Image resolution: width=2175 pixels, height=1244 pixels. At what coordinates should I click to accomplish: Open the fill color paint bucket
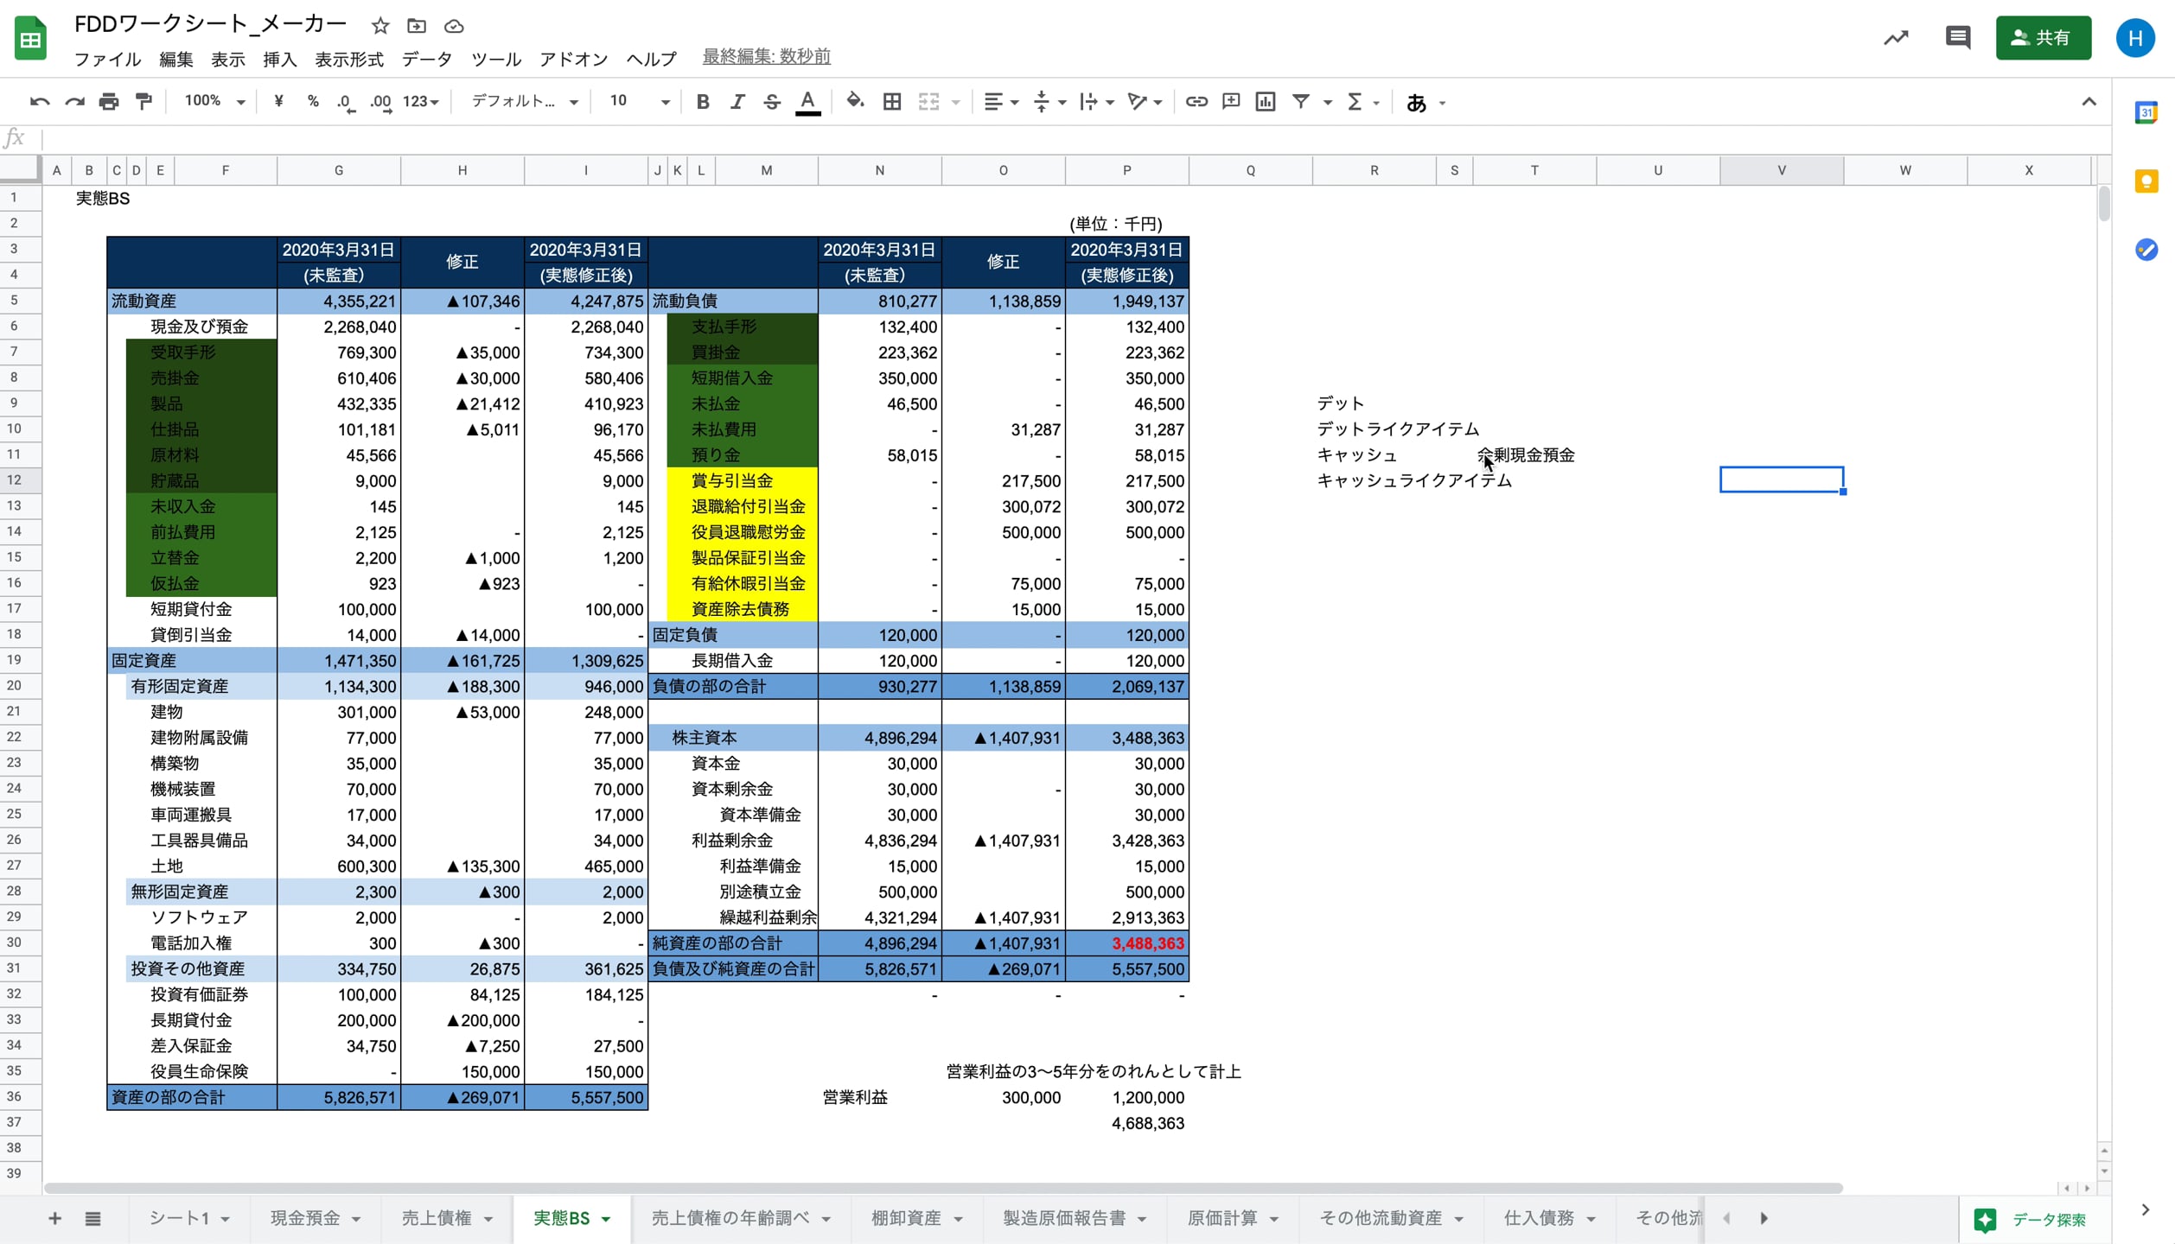[x=854, y=102]
